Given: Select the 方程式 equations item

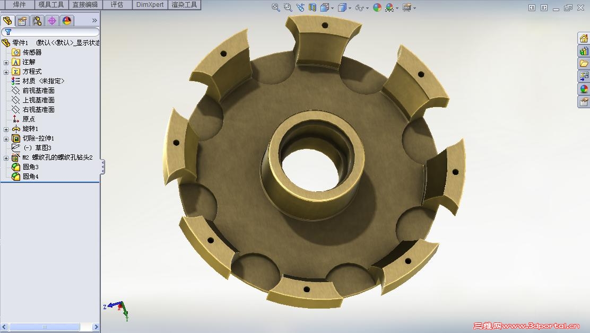Looking at the screenshot, I should click(32, 72).
